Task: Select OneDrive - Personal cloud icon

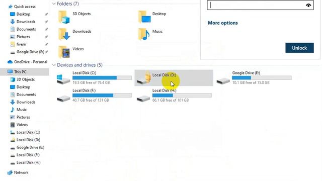Action: pyautogui.click(x=10, y=62)
